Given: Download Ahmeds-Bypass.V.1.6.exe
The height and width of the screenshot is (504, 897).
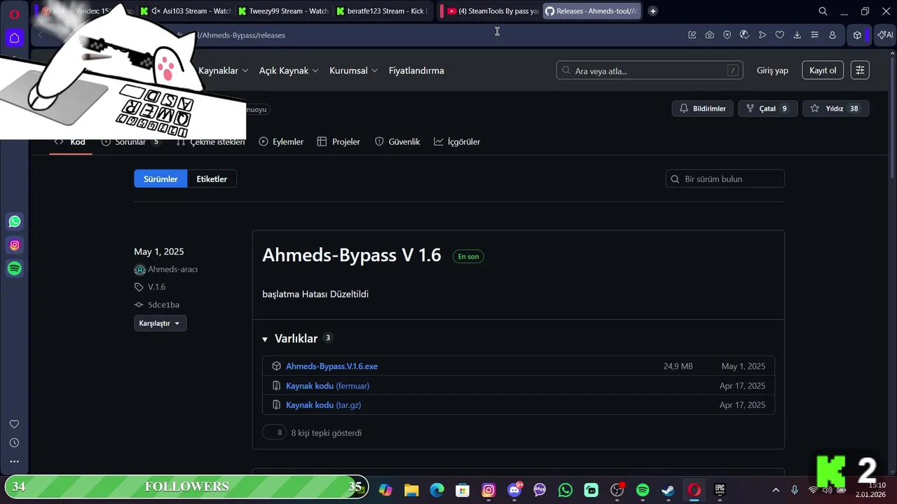Looking at the screenshot, I should (331, 366).
